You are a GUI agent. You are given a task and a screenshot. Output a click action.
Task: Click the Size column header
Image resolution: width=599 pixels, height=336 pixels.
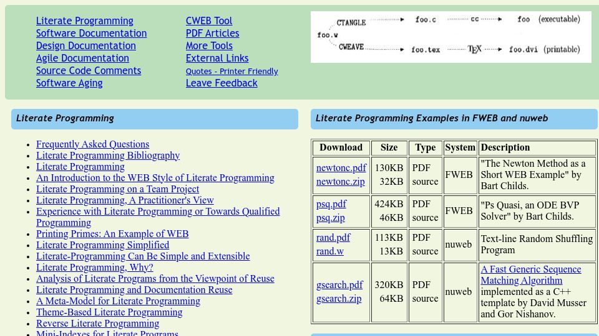[389, 147]
